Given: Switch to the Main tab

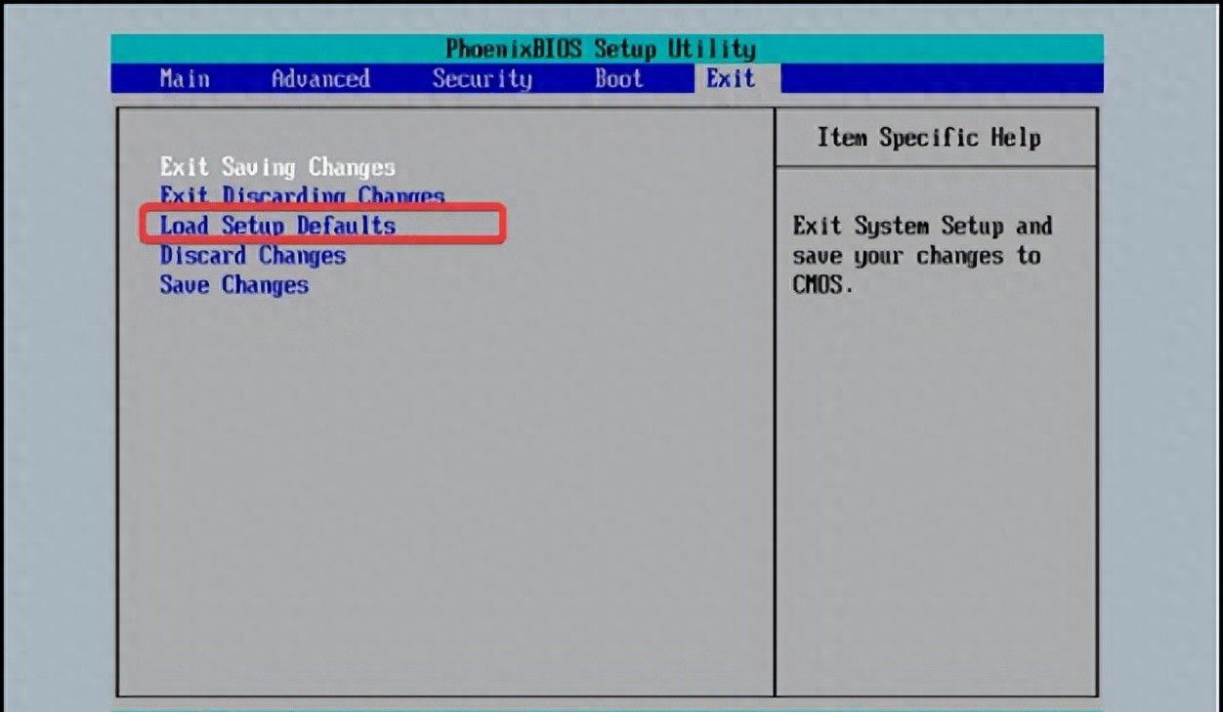Looking at the screenshot, I should click(185, 79).
